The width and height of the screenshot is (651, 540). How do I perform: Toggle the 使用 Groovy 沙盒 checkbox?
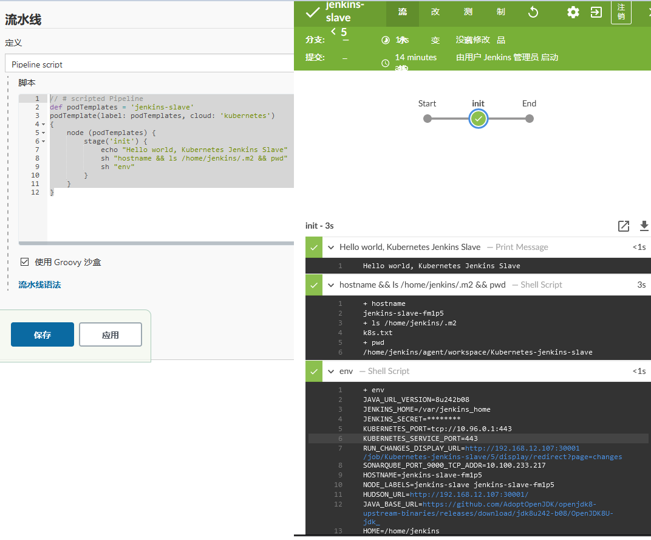[x=24, y=262]
